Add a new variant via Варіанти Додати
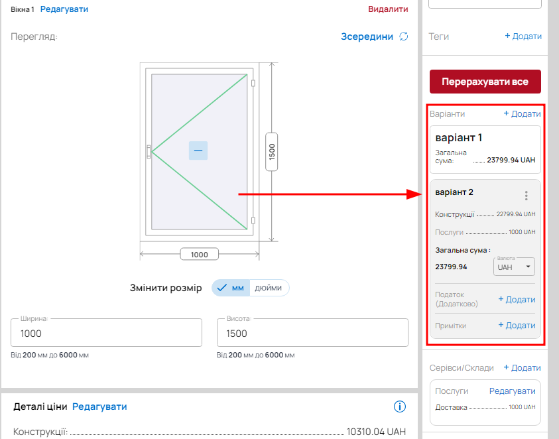559x439 pixels. [x=522, y=114]
